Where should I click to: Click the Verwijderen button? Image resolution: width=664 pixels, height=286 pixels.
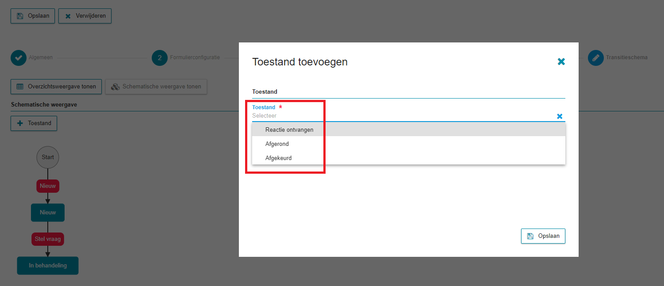(85, 16)
